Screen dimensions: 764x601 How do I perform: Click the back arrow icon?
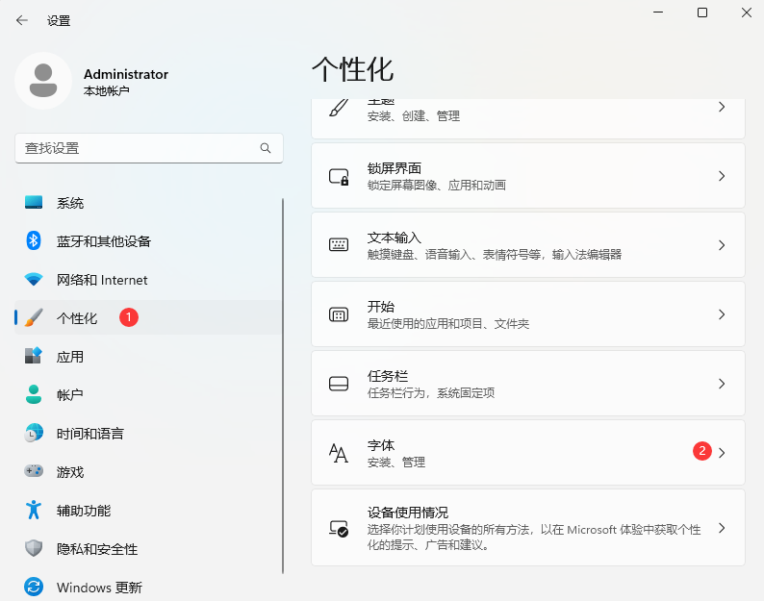pos(22,20)
